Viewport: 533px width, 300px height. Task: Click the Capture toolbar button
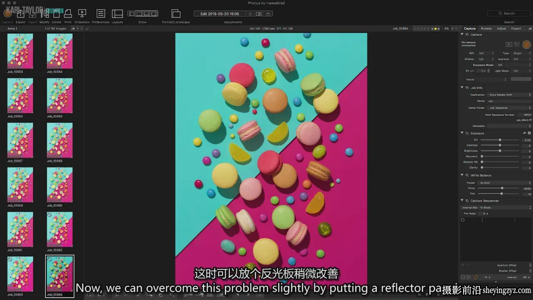[x=7, y=14]
